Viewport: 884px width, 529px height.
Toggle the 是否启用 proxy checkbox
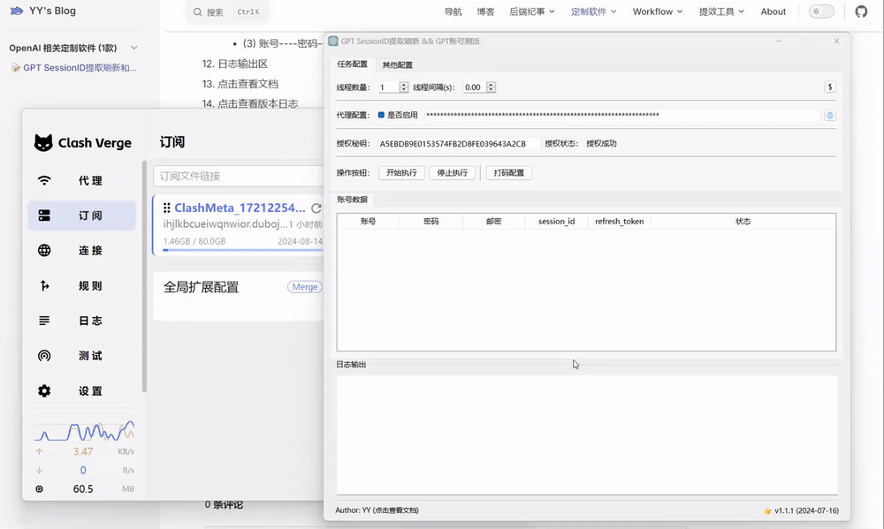tap(381, 116)
